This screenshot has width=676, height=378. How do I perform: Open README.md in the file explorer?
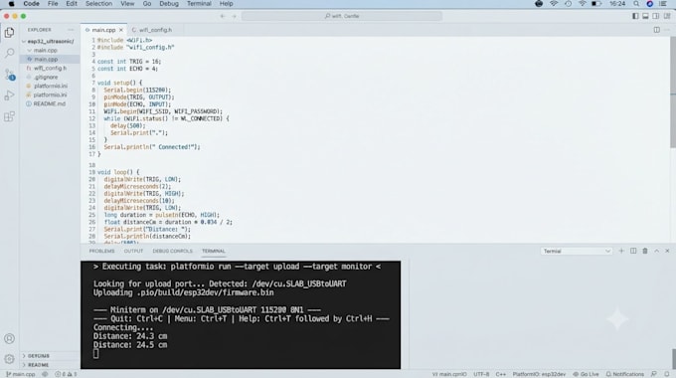[x=49, y=104]
